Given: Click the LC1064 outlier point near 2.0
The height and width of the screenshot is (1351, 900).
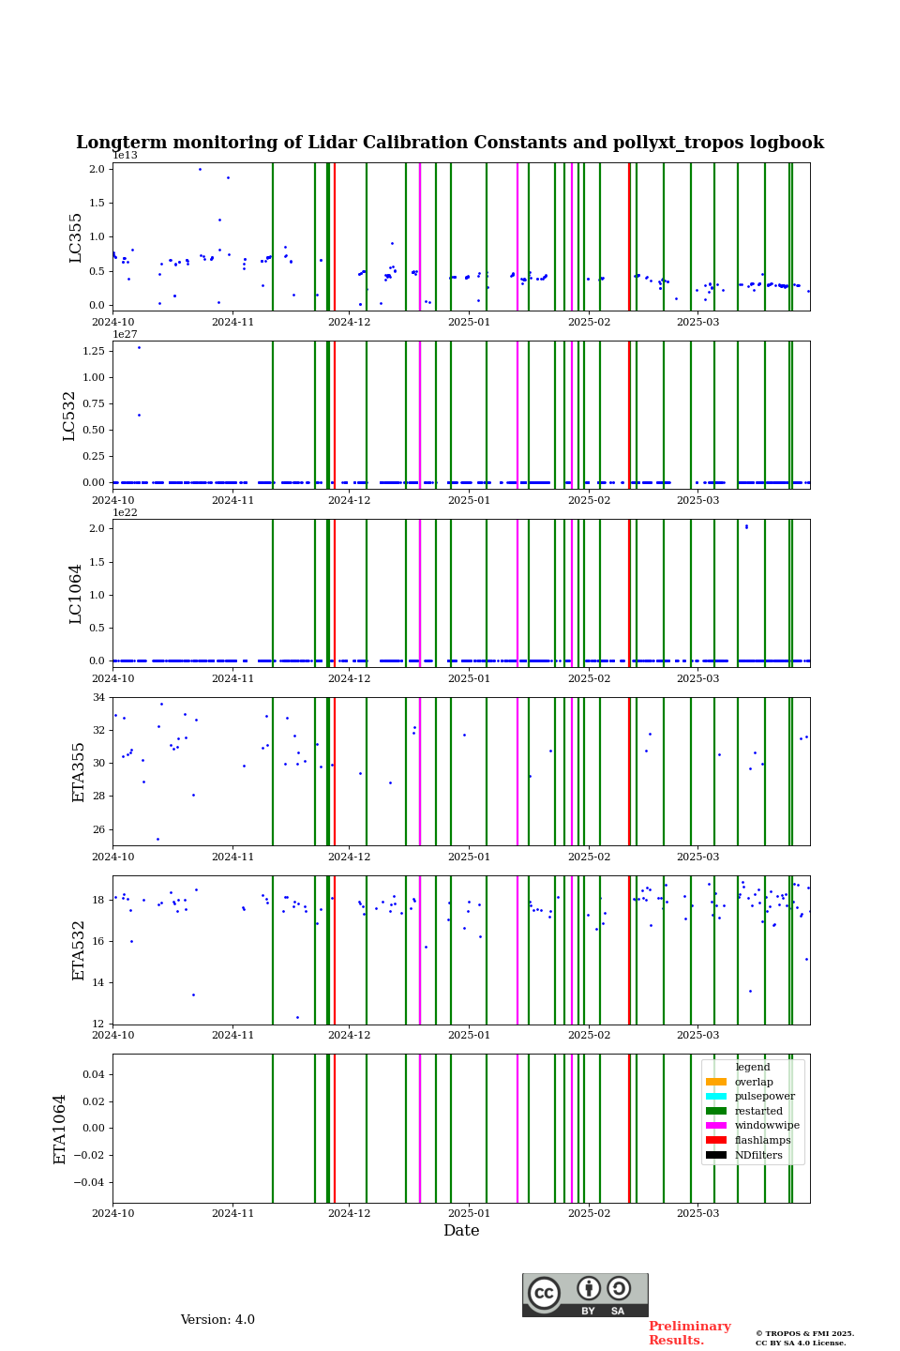Looking at the screenshot, I should click(746, 526).
